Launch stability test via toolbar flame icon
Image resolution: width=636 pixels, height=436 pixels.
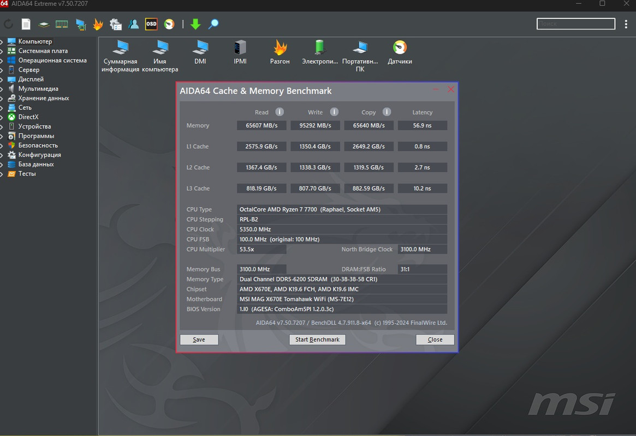click(98, 25)
